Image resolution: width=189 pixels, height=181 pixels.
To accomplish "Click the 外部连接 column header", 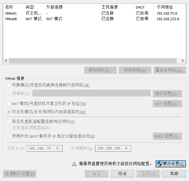I will point(72,7).
